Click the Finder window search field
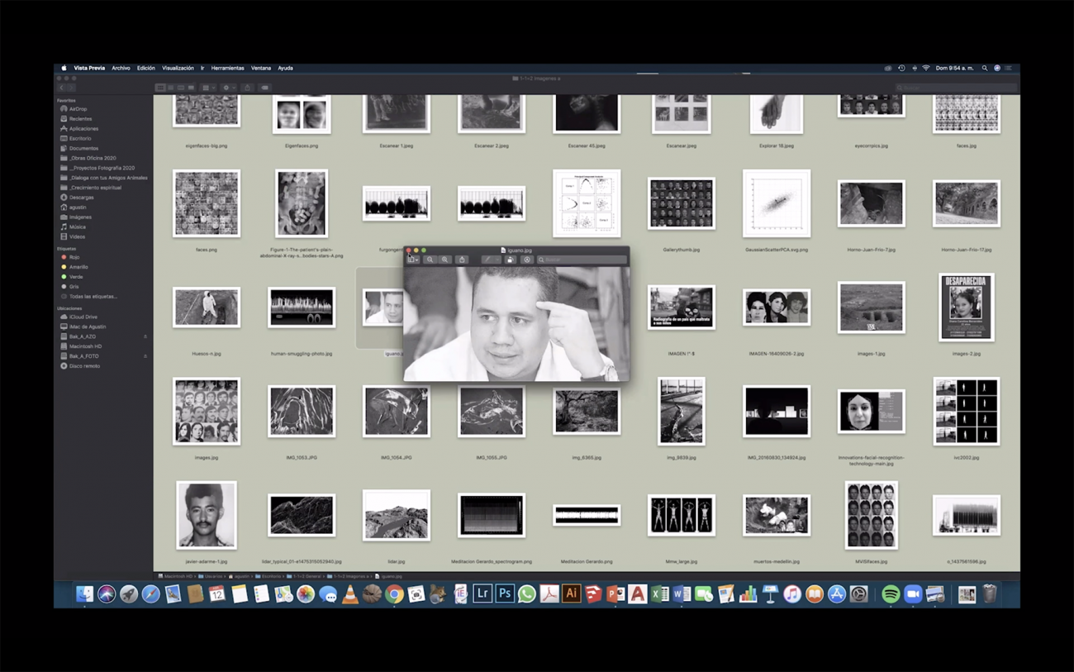Screen dimensions: 1074x672 [956, 88]
